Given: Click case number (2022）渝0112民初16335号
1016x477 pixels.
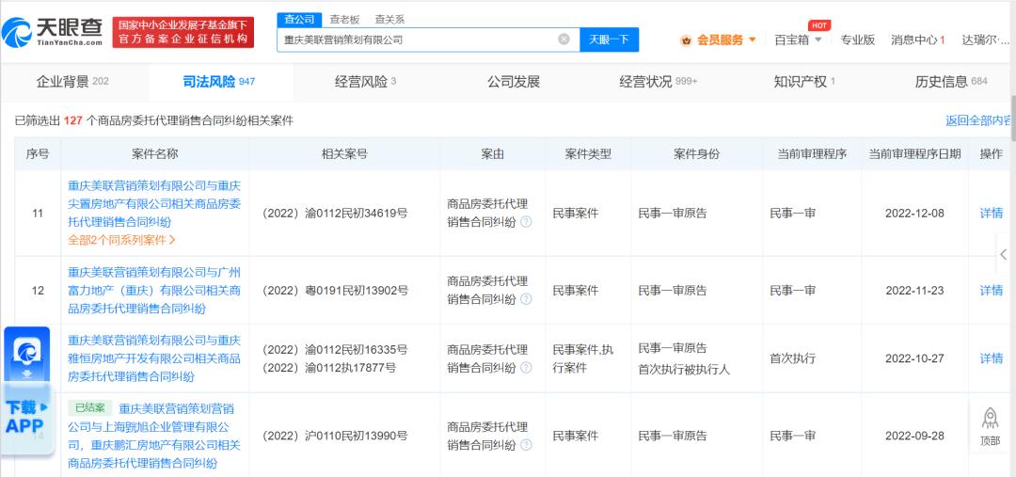Looking at the screenshot, I should click(334, 349).
